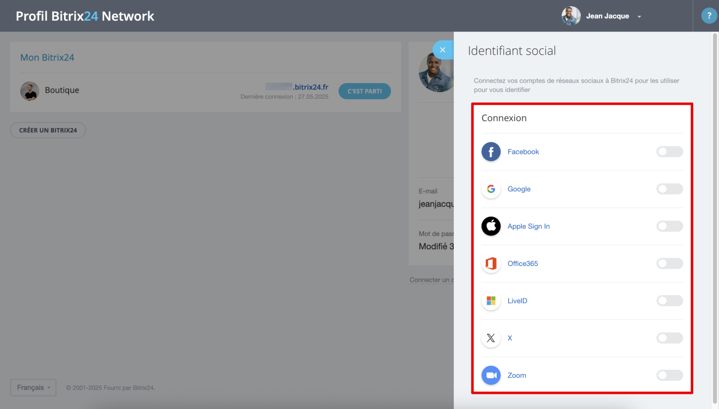The image size is (719, 409).
Task: Open the Français language dropdown
Action: point(33,388)
